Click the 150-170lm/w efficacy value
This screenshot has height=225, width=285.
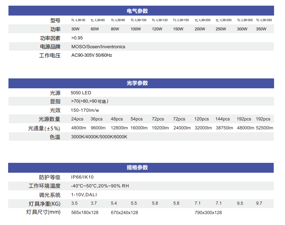coord(85,110)
